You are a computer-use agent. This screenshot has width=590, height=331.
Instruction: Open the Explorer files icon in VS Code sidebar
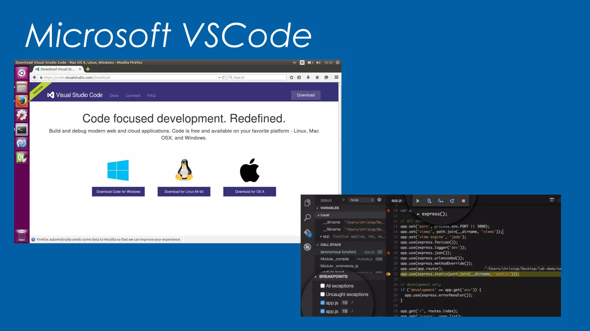[x=307, y=203]
